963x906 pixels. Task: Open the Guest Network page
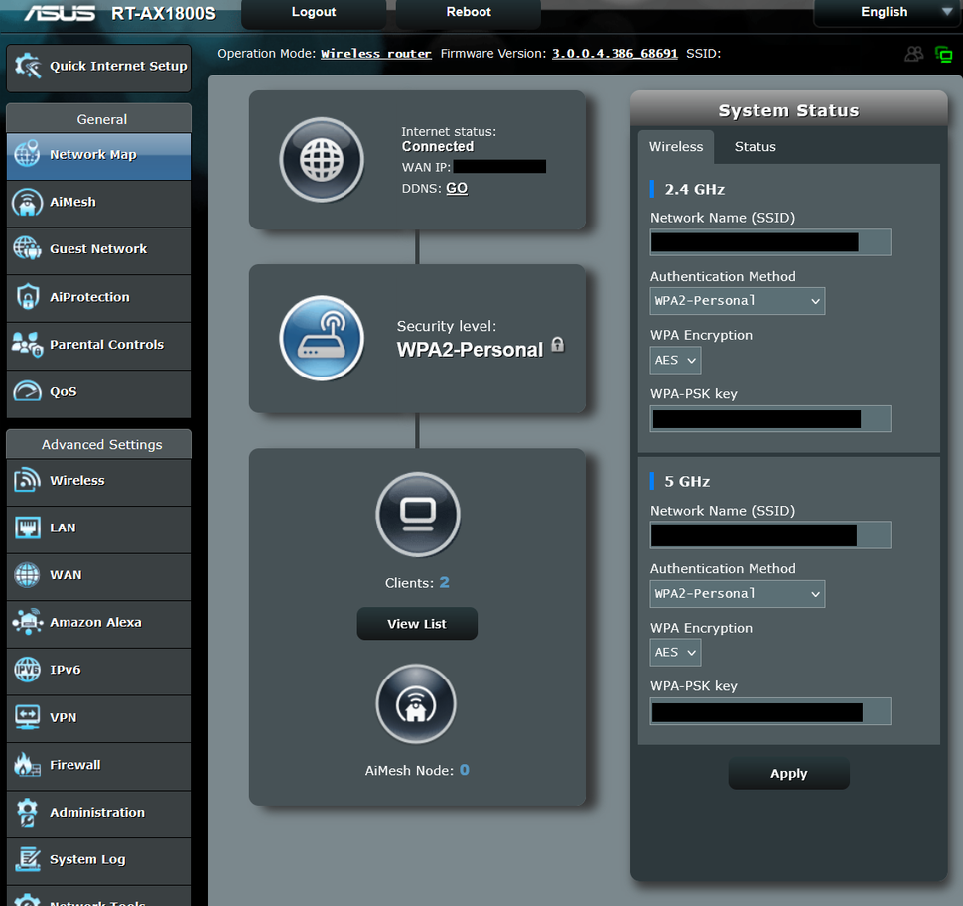(98, 250)
